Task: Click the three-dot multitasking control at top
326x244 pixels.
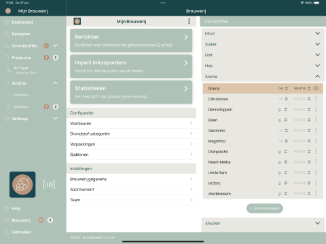Action: (163, 3)
